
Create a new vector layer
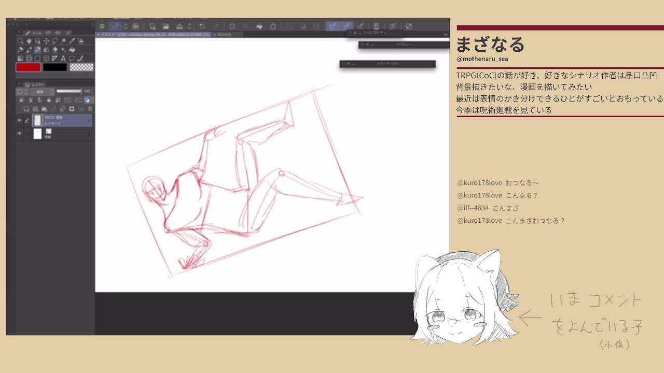pyautogui.click(x=35, y=109)
